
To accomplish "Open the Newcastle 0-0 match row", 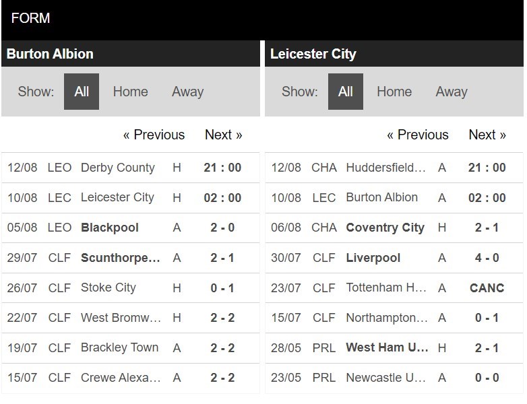I will 394,378.
